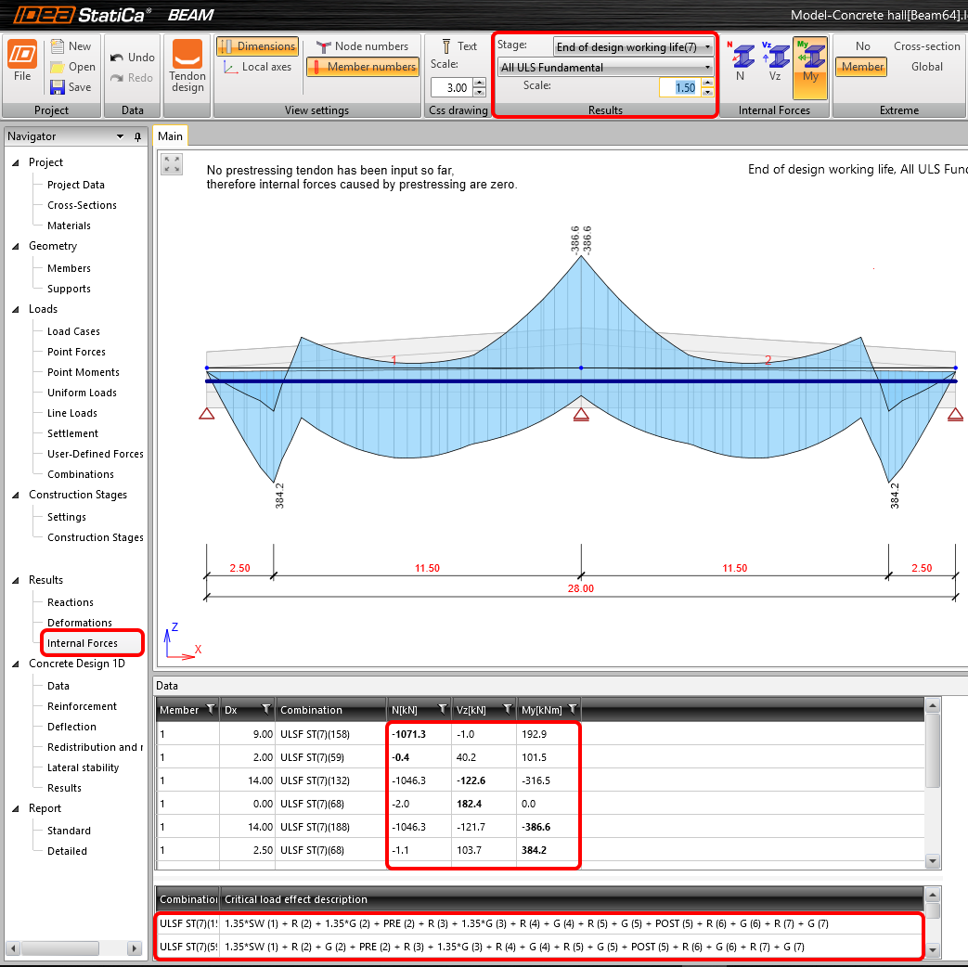Enable Local axes display
This screenshot has width=968, height=967.
click(x=257, y=67)
